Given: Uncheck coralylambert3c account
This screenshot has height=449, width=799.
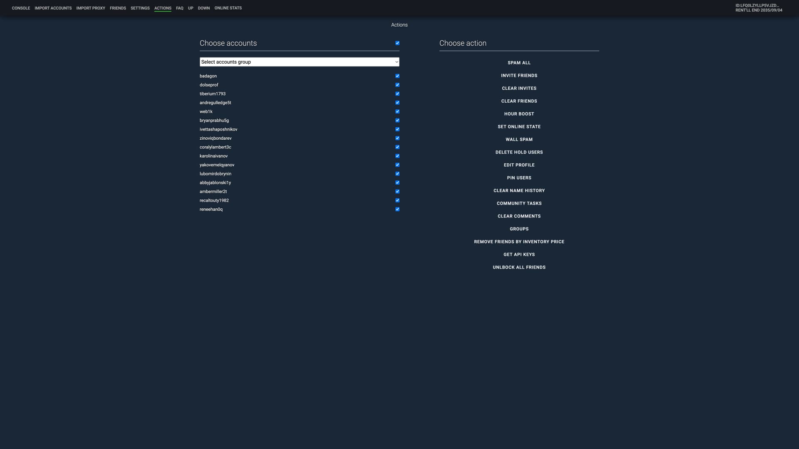Looking at the screenshot, I should (x=397, y=147).
